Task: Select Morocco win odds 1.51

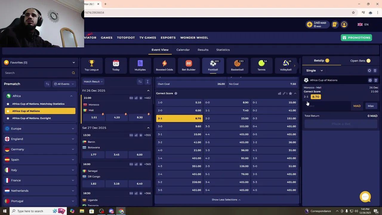Action: (x=94, y=117)
